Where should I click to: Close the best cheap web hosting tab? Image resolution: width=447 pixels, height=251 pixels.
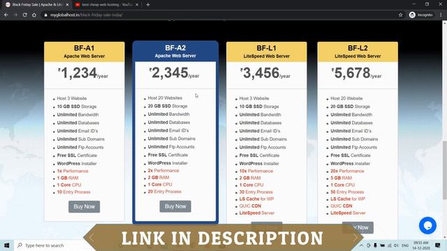pyautogui.click(x=137, y=5)
